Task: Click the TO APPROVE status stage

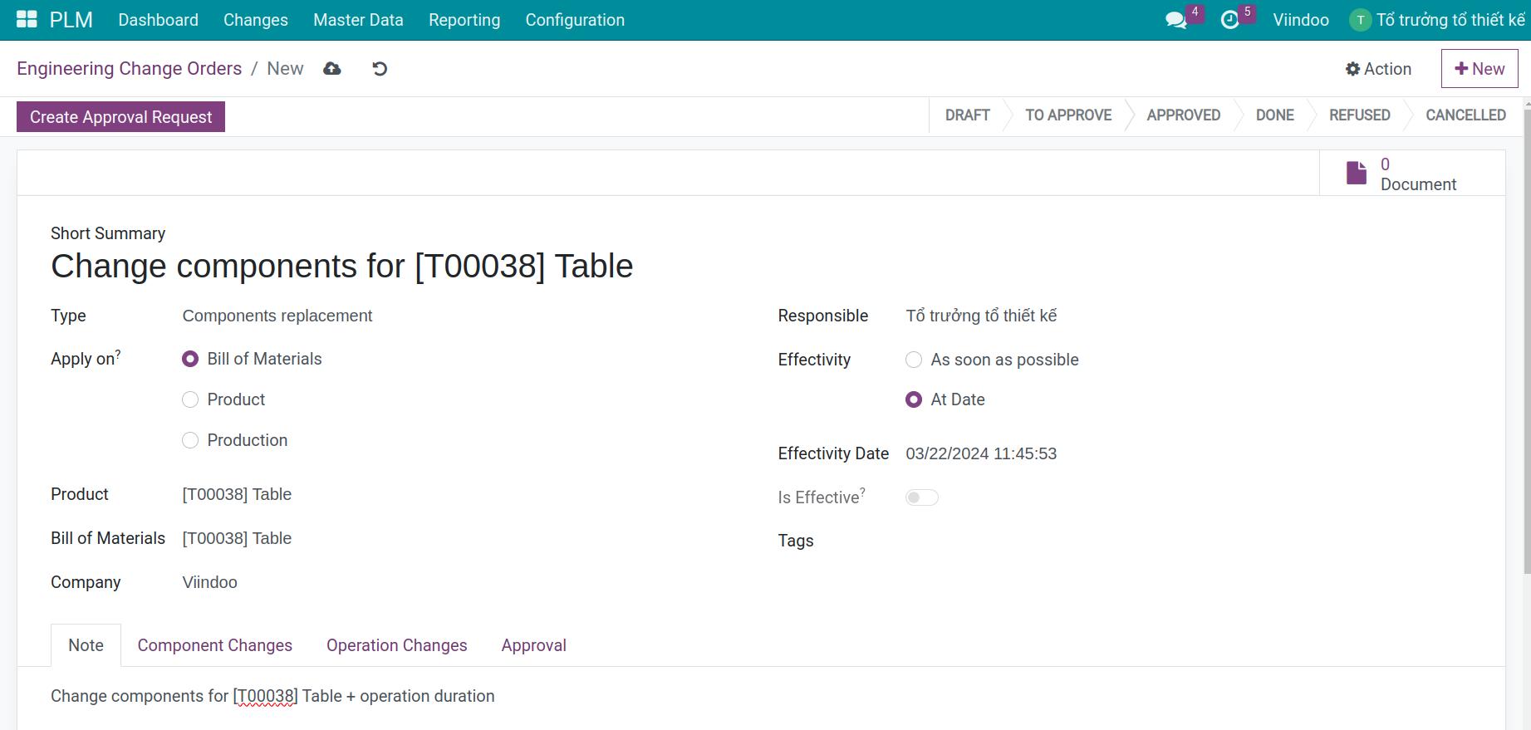Action: tap(1068, 115)
